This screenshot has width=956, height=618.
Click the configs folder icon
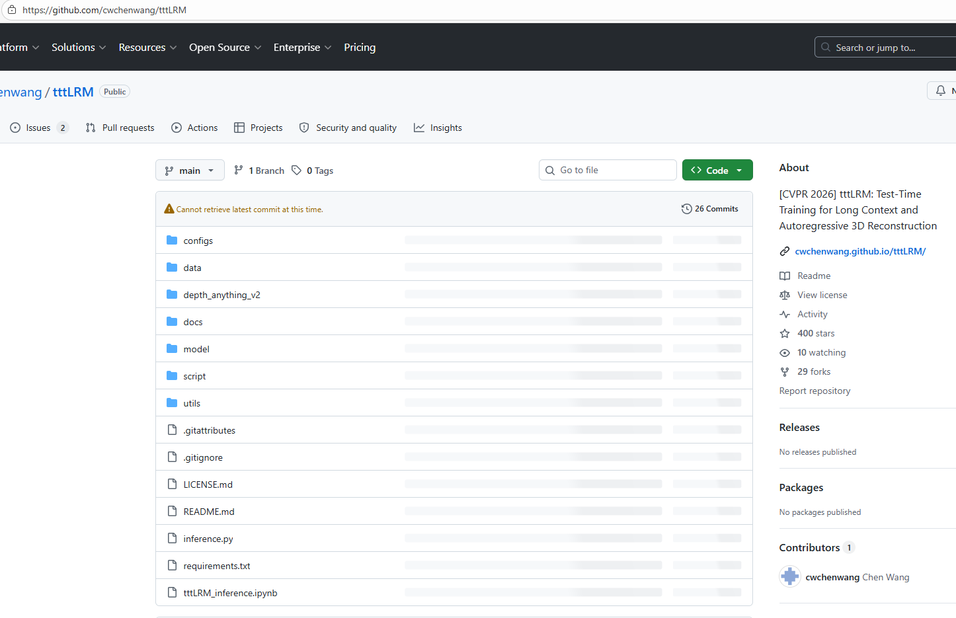(x=172, y=241)
